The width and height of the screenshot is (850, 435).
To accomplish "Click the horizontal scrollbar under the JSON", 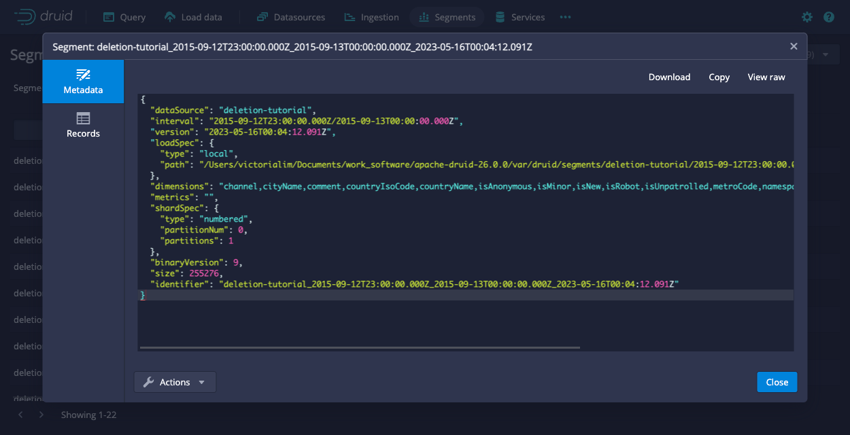I will [x=360, y=347].
